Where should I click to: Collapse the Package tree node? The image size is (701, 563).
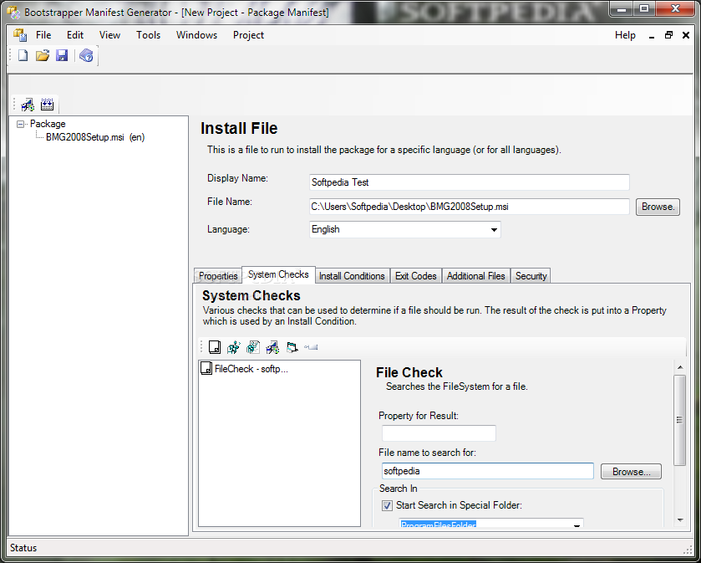pos(20,124)
